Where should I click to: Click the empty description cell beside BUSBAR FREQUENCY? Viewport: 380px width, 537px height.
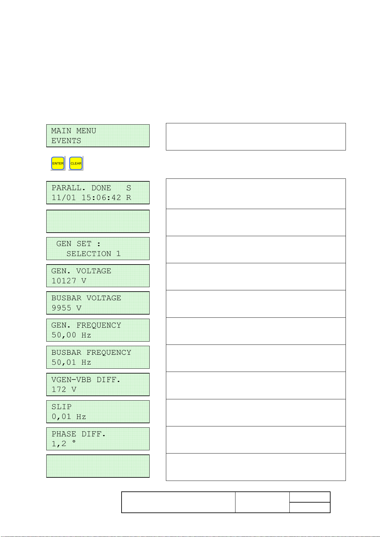click(x=256, y=358)
